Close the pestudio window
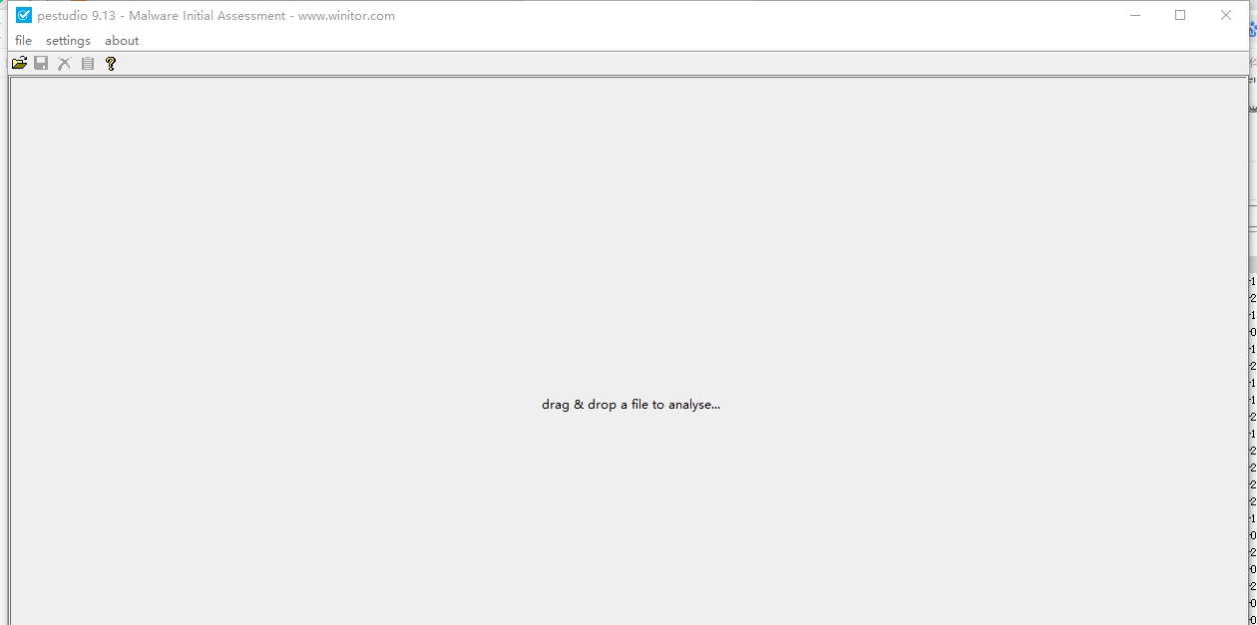This screenshot has height=625, width=1257. point(1226,15)
